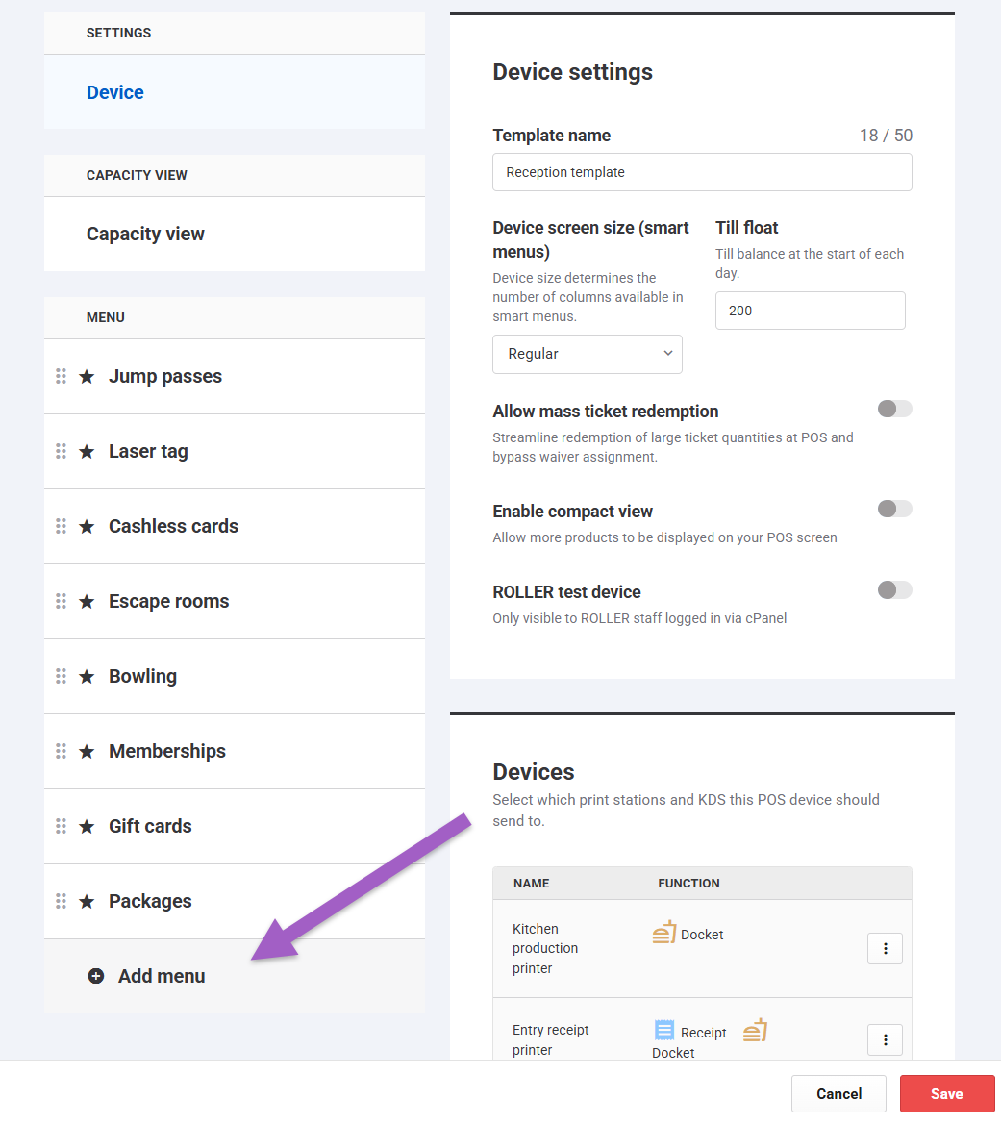Open options menu for Entry receipt printer

click(885, 1039)
